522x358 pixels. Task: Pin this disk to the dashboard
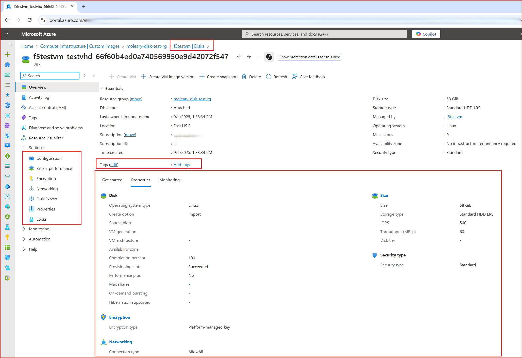pos(239,57)
